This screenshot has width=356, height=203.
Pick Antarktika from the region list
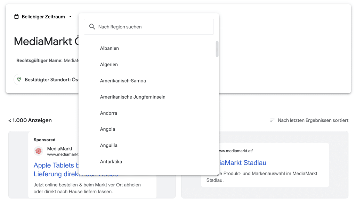click(111, 161)
